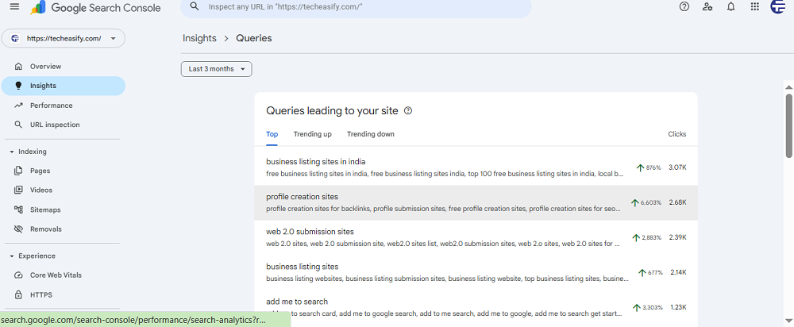Viewport: 794px width, 327px height.
Task: Click the account profile avatar
Action: click(x=779, y=7)
